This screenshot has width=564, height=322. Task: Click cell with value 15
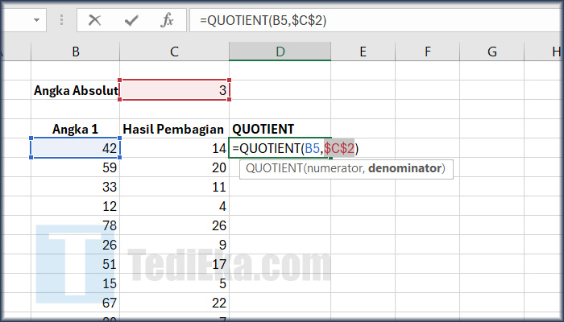[75, 283]
